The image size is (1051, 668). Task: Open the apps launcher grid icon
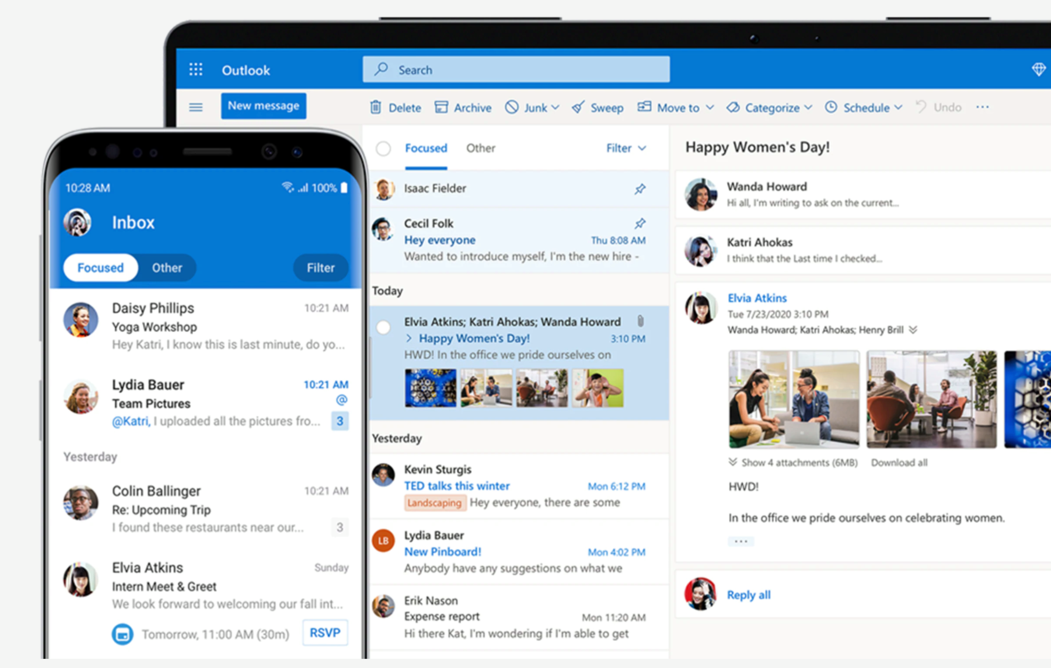pyautogui.click(x=196, y=69)
